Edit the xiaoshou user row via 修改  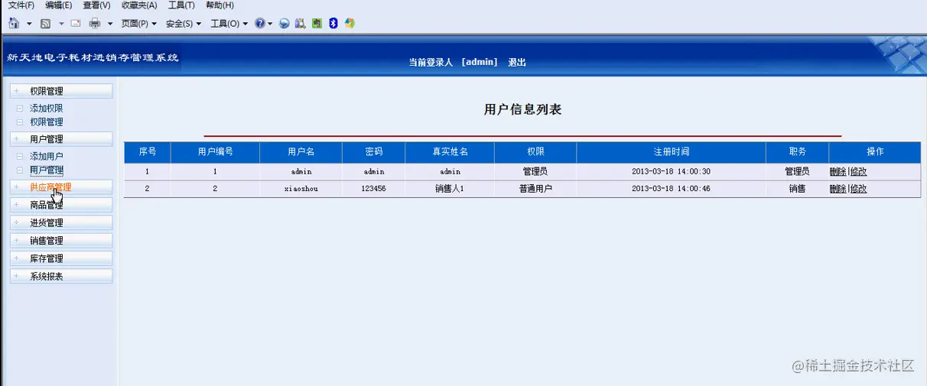(x=858, y=189)
